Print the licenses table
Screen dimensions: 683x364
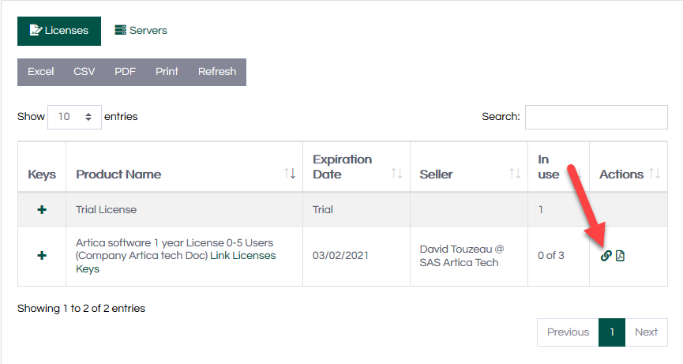tap(167, 71)
